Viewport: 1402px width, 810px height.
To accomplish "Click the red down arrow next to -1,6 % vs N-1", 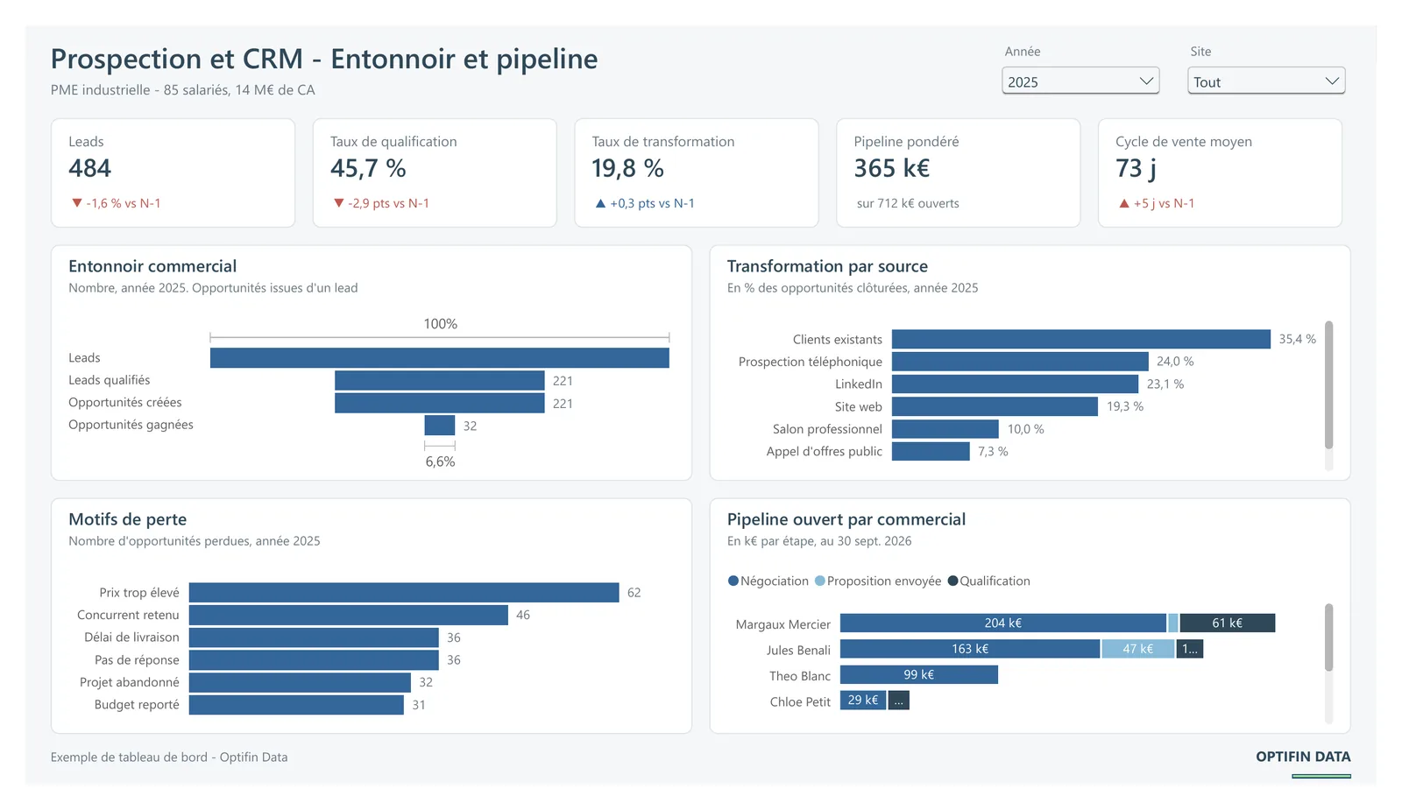I will tap(77, 203).
